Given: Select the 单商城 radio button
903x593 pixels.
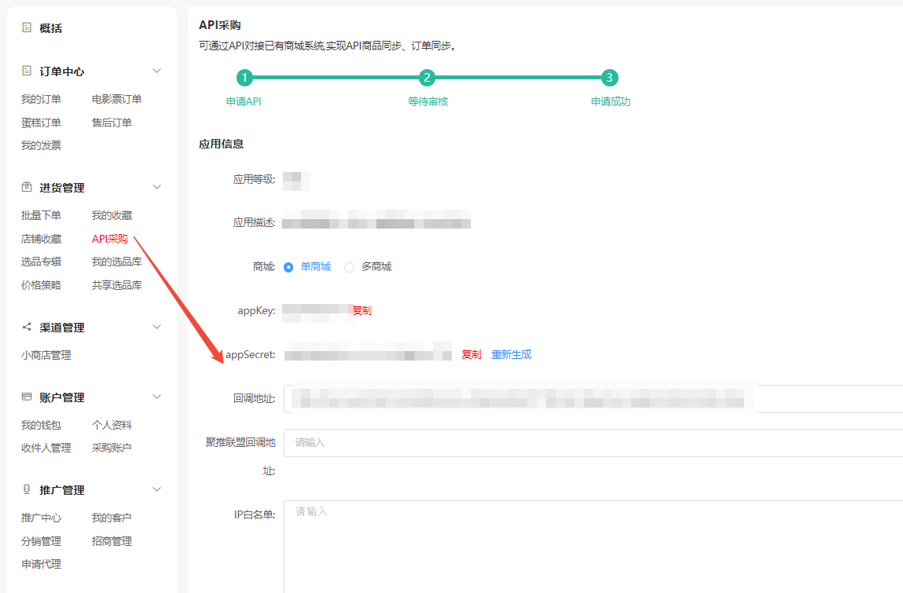Looking at the screenshot, I should click(288, 267).
